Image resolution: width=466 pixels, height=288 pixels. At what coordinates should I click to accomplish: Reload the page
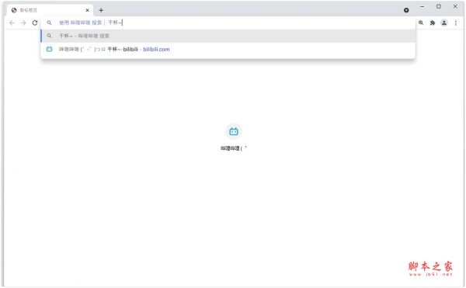[35, 23]
